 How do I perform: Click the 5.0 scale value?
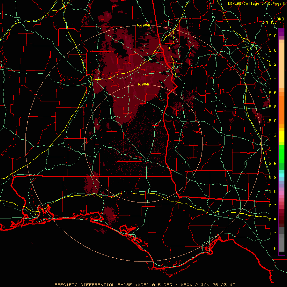(273, 121)
